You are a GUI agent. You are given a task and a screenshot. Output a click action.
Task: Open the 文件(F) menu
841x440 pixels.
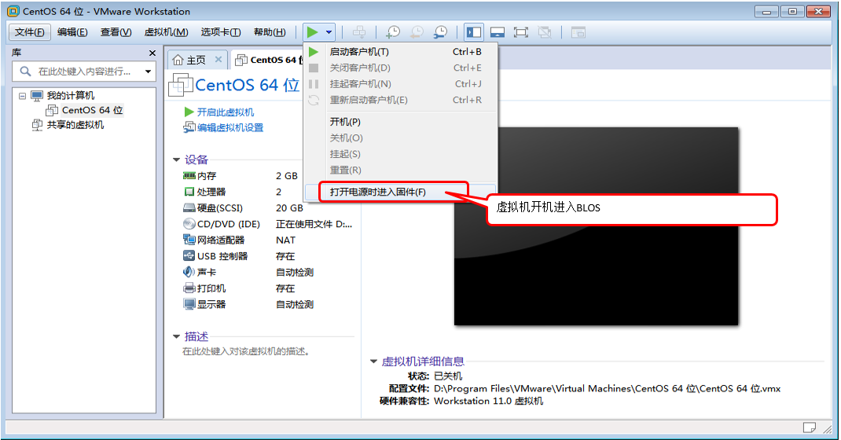tap(30, 32)
